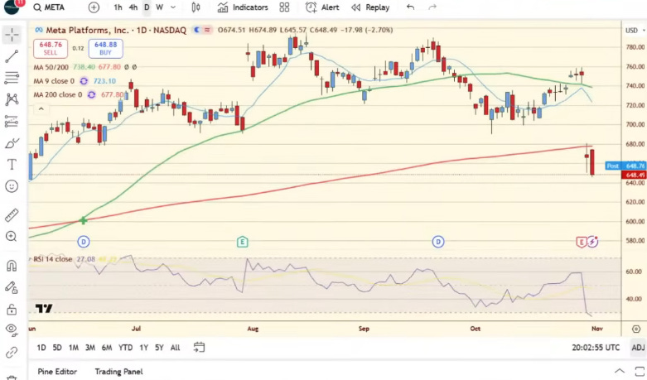Activate the zoom in tool
The image size is (647, 380).
pyautogui.click(x=12, y=237)
